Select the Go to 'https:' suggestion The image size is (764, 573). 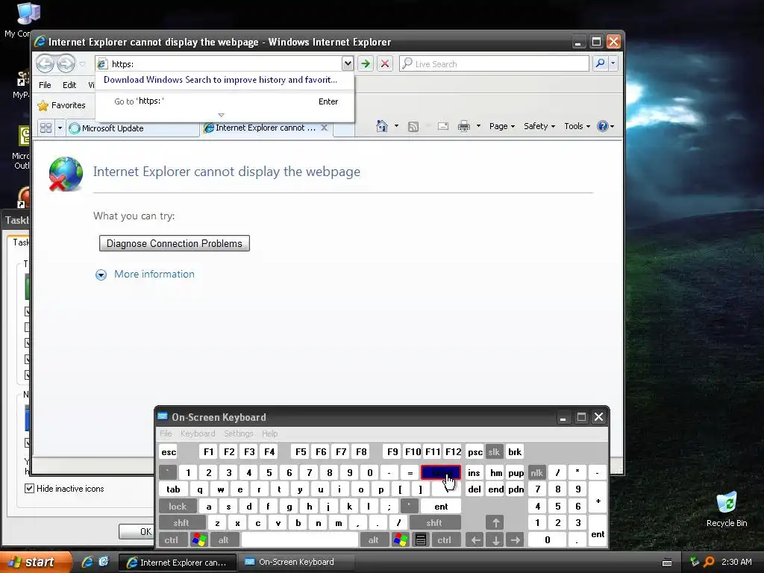point(225,101)
